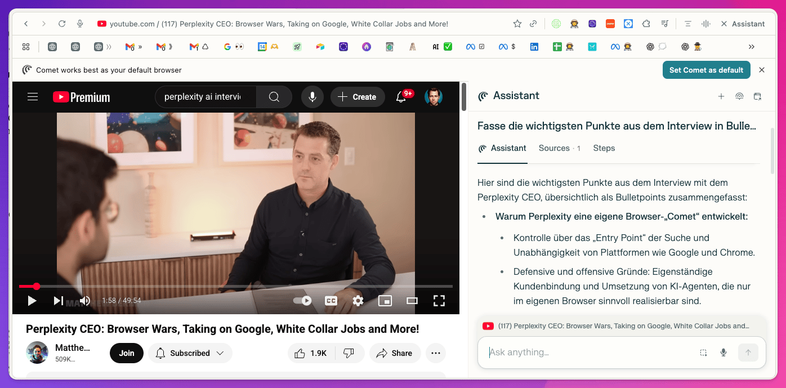
Task: Click the microphone icon beside reload
Action: tap(80, 24)
